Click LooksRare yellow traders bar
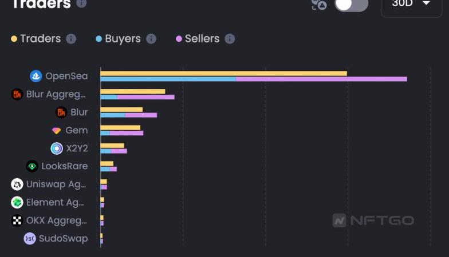Viewport: 449px width, 257px height. (x=107, y=163)
